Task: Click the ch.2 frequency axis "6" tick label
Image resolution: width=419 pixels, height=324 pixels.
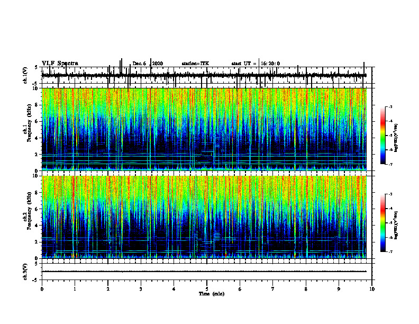Action: [x=37, y=209]
